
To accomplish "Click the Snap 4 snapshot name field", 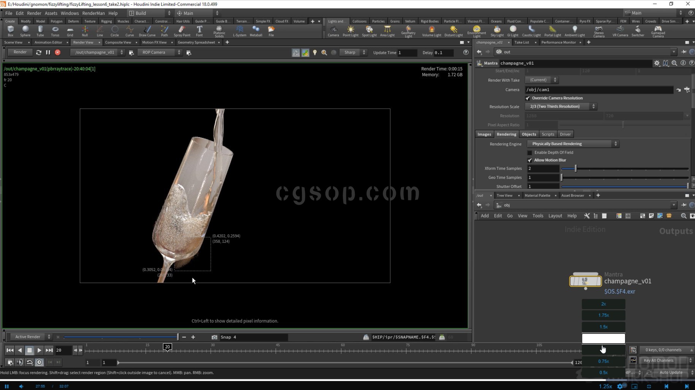I will coord(253,337).
